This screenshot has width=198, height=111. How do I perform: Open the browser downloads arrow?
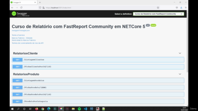181,7
